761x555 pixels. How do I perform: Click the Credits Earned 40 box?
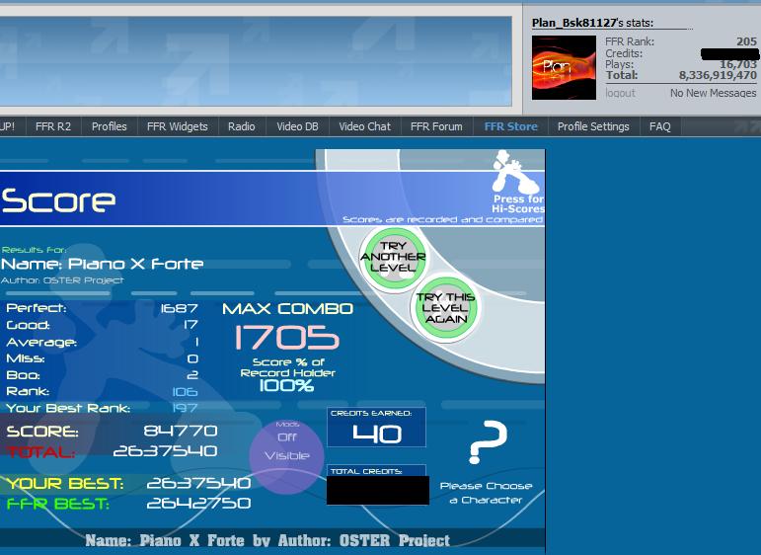tap(377, 428)
